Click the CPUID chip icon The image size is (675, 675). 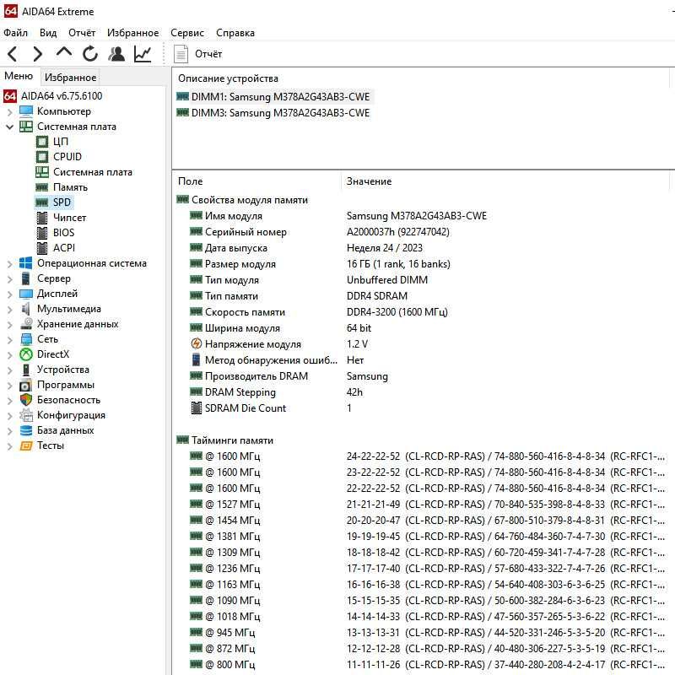42,157
